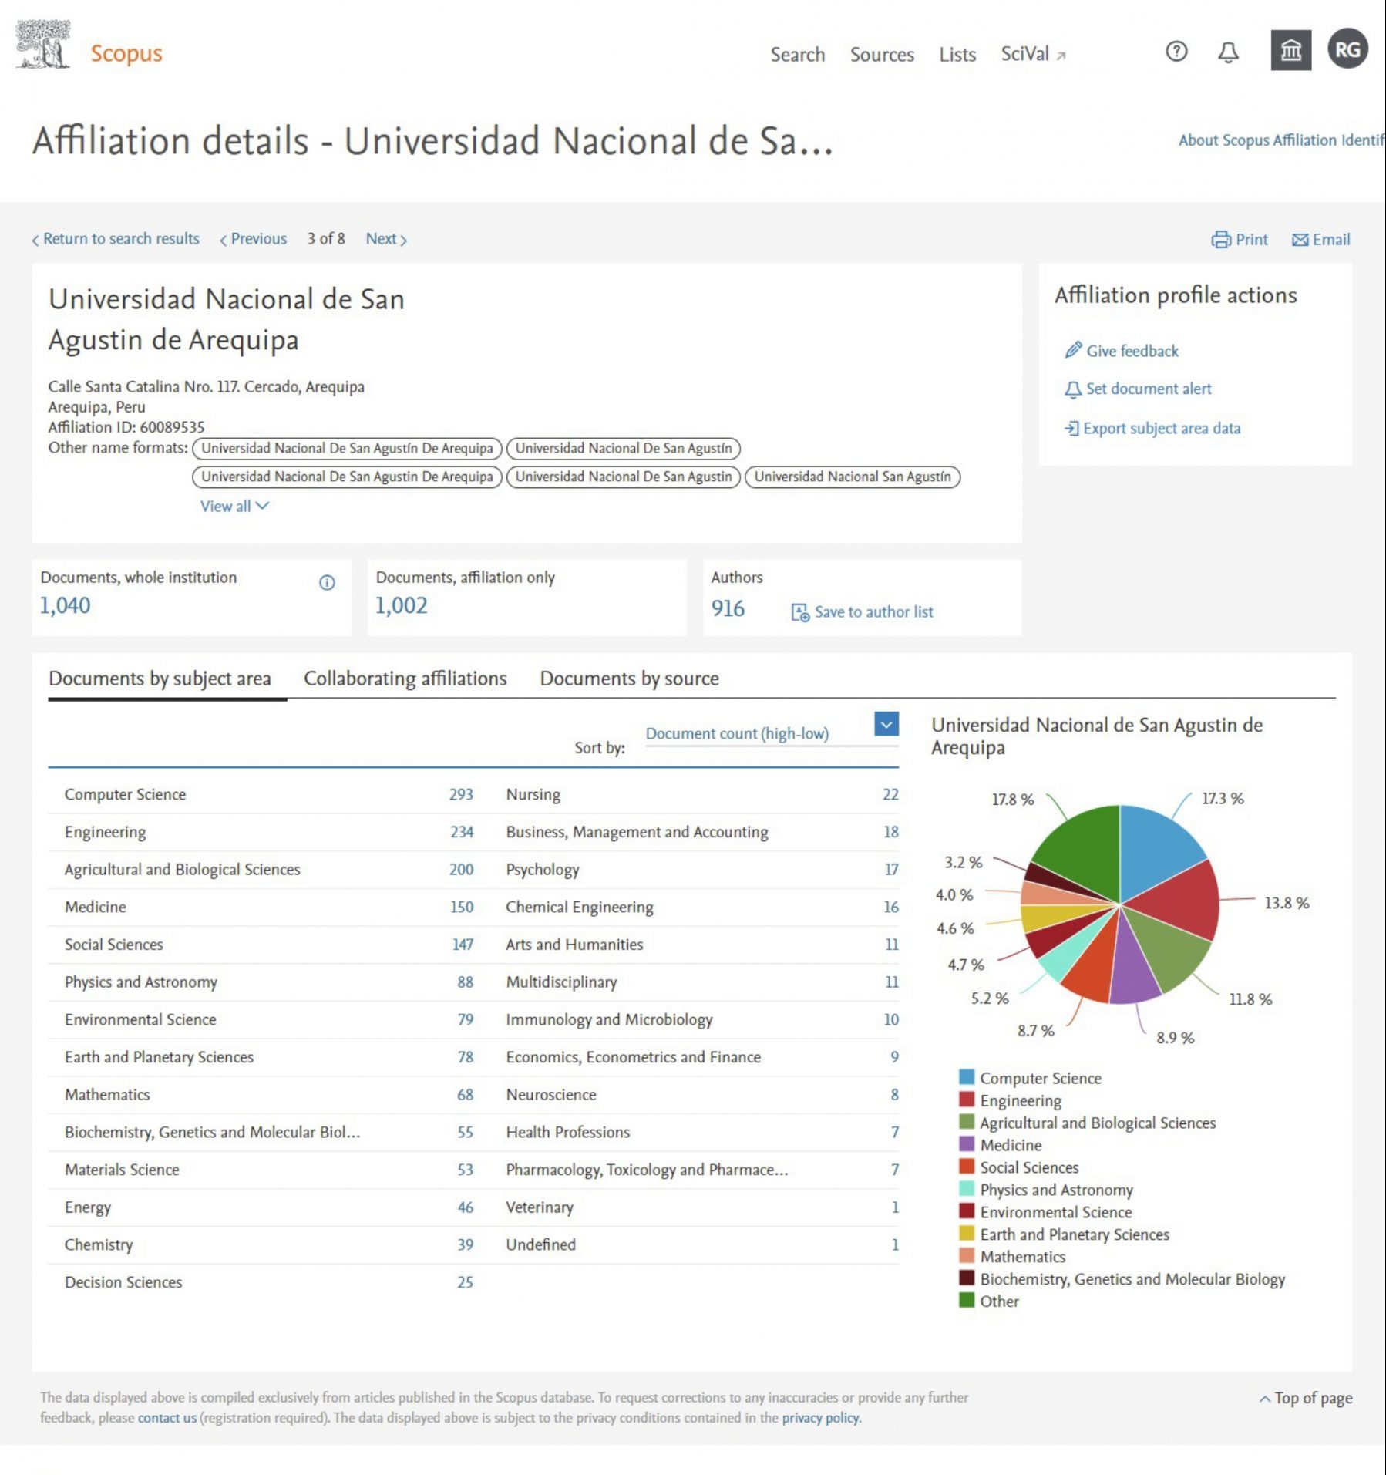Open the RG user profile avatar
1386x1475 pixels.
click(1347, 50)
